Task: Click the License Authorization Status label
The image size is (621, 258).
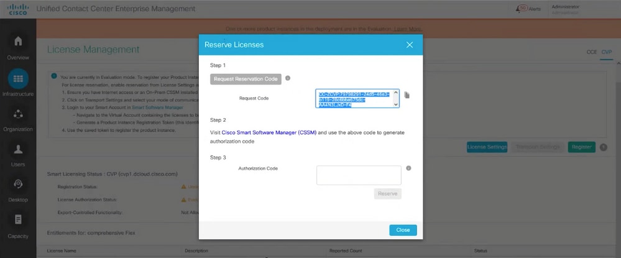Action: 87,200
